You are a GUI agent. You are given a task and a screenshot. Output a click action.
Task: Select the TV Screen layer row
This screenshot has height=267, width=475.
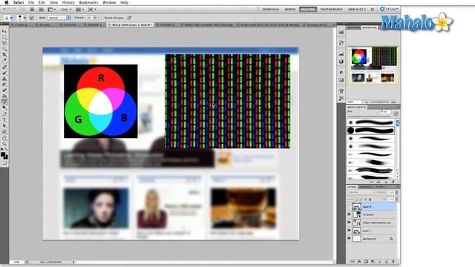point(372,214)
